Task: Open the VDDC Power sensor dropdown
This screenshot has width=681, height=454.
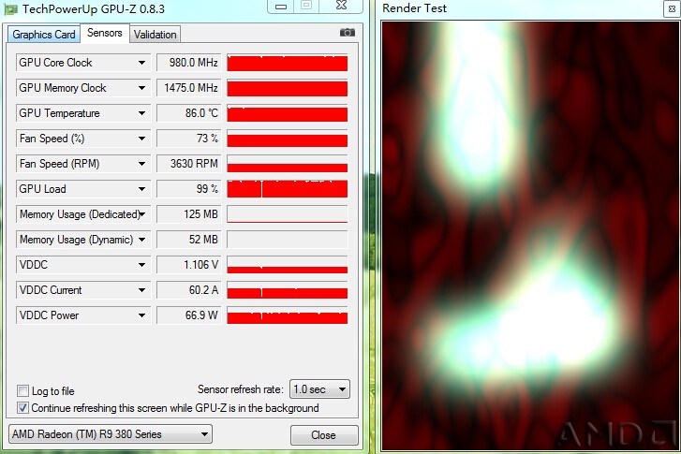Action: (x=141, y=315)
